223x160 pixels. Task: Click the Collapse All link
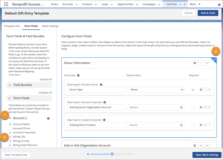point(45,93)
